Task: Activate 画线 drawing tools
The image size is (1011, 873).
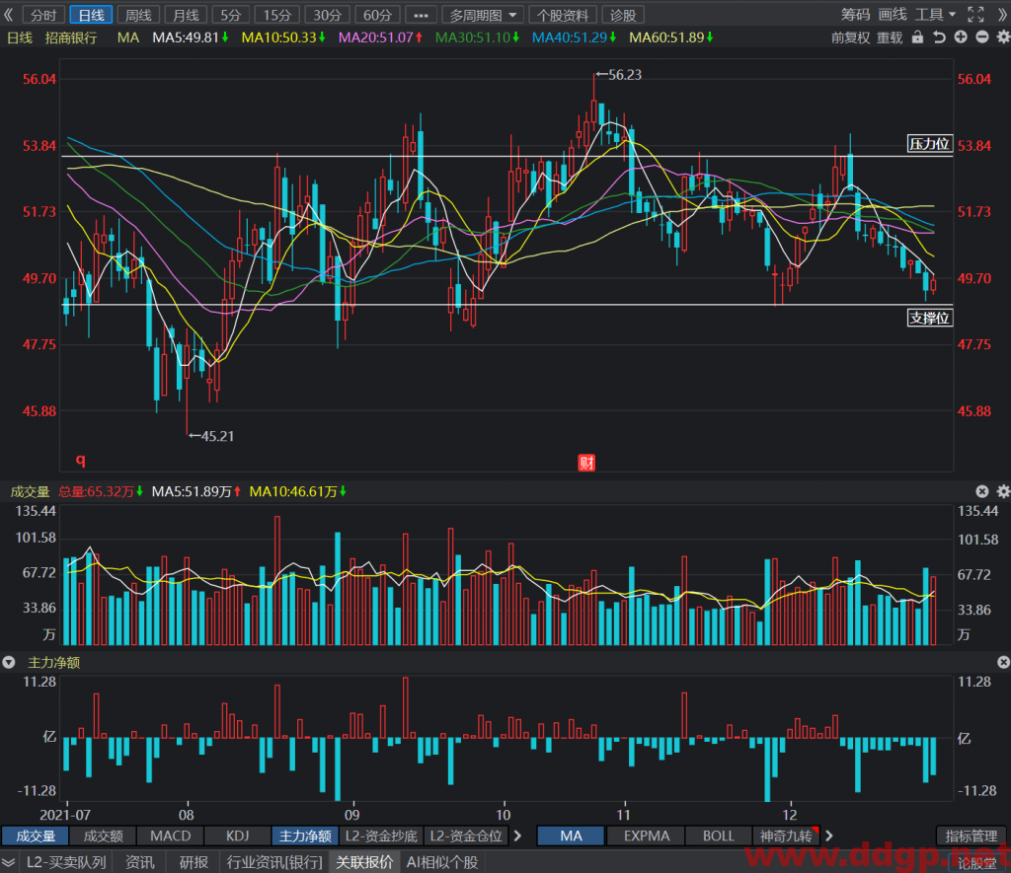Action: coord(893,14)
